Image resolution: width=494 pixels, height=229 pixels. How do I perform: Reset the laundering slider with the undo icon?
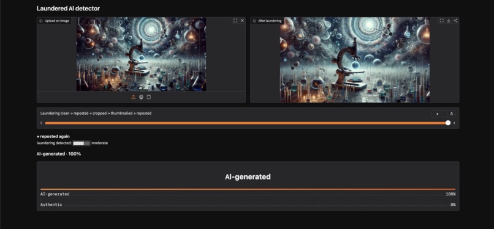452,114
